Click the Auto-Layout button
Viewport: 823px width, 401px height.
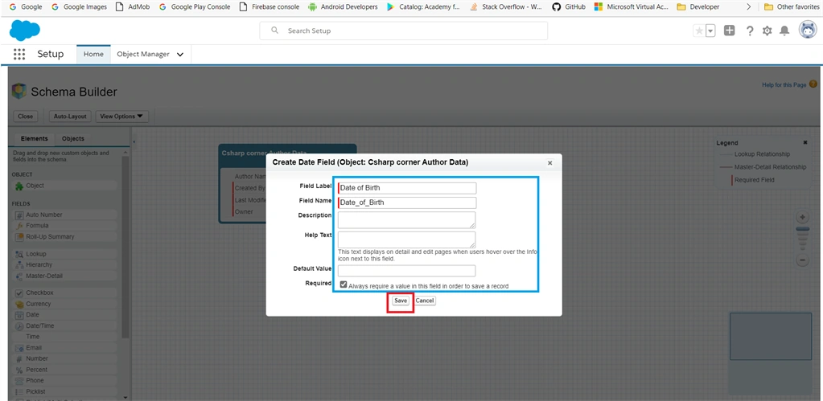pyautogui.click(x=71, y=117)
